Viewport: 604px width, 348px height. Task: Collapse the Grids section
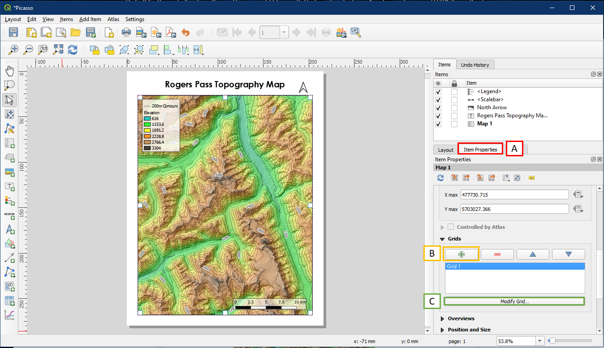[x=442, y=239]
